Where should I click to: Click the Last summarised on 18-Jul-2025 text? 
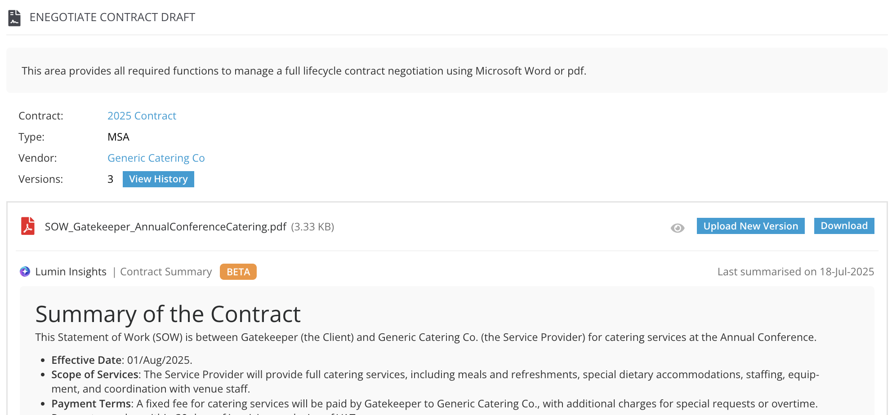[x=796, y=272]
